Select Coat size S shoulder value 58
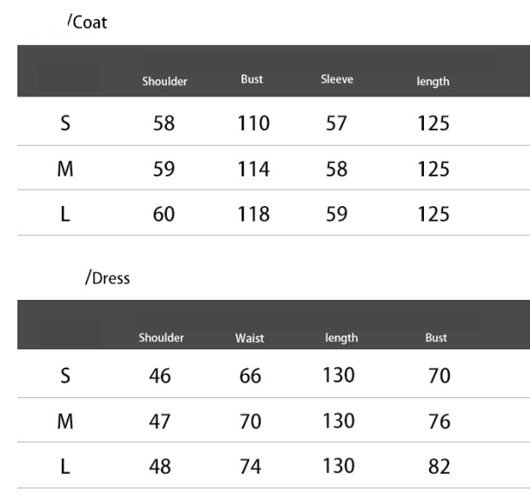The height and width of the screenshot is (498, 530). click(164, 123)
